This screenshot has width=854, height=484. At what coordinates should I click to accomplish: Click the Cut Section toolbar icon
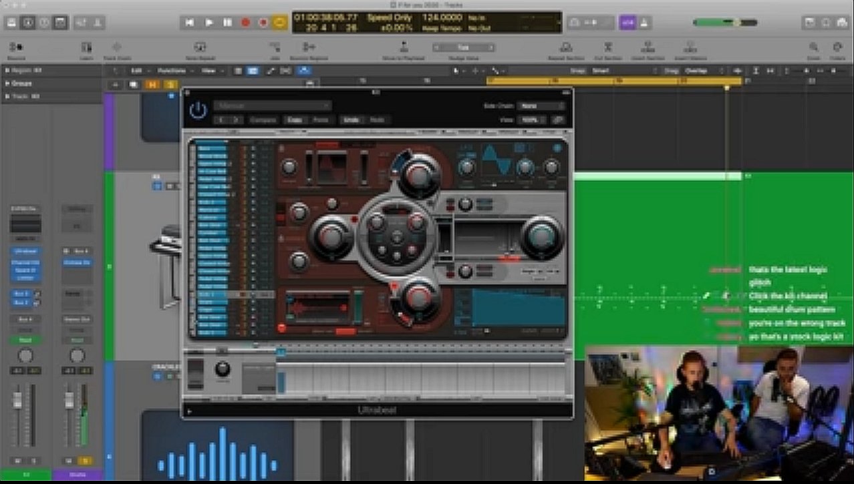608,47
